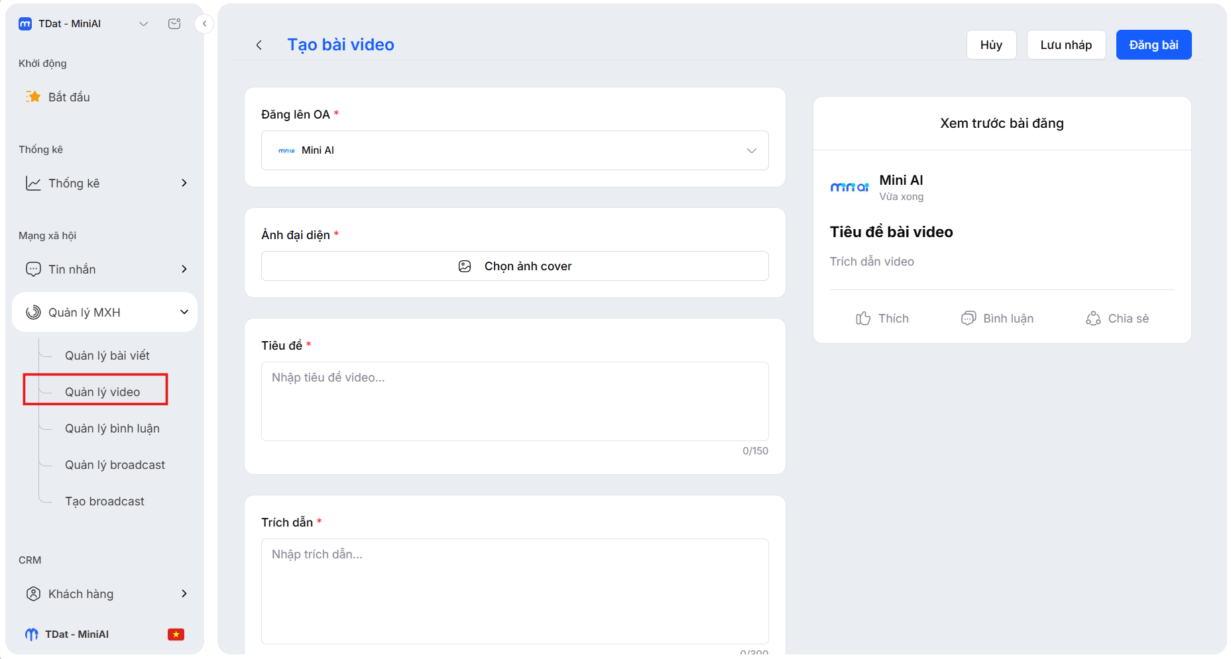
Task: Click the image icon in Chọn ảnh cover
Action: tap(465, 266)
